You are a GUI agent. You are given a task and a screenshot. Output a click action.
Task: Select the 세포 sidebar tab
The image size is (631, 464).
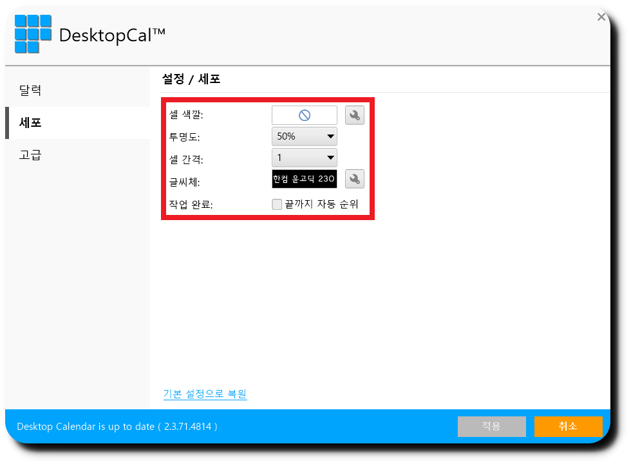(77, 123)
